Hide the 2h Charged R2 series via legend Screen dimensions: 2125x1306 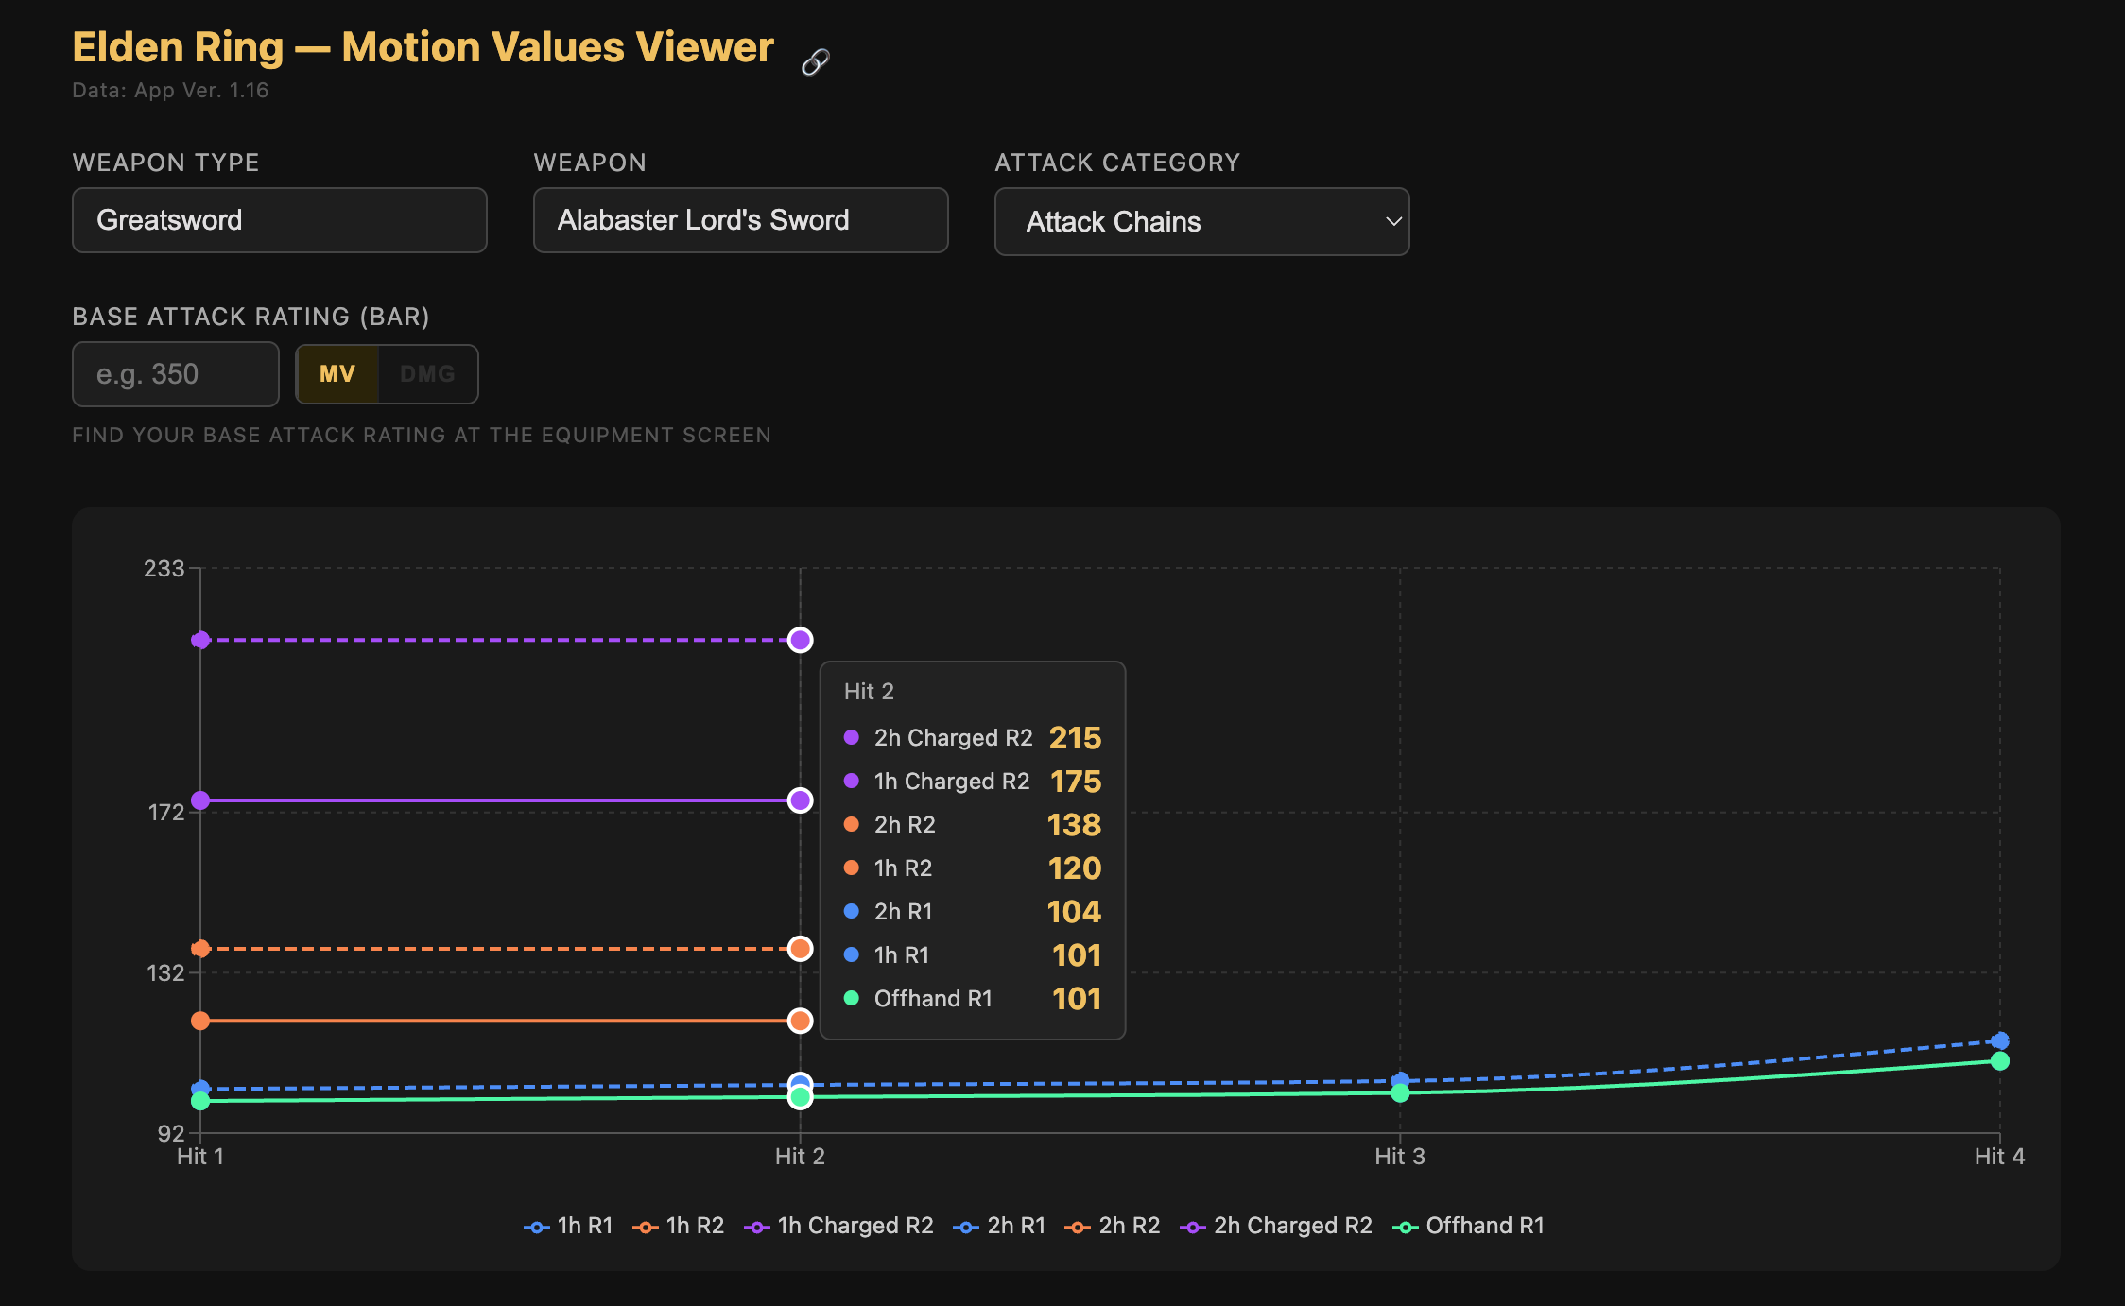[x=1277, y=1226]
